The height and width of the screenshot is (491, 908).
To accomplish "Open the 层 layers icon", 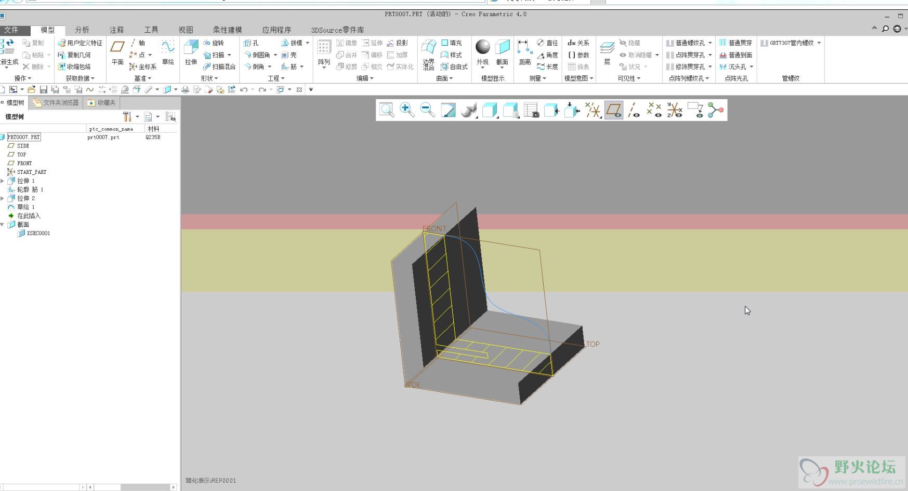I will 607,48.
